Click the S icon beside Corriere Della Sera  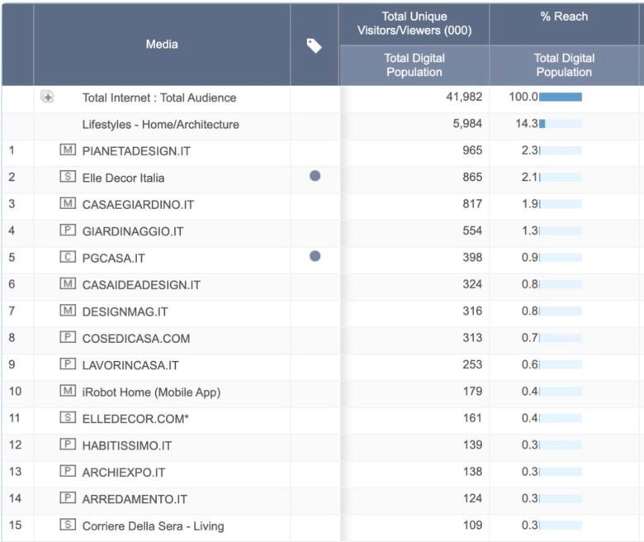click(68, 525)
